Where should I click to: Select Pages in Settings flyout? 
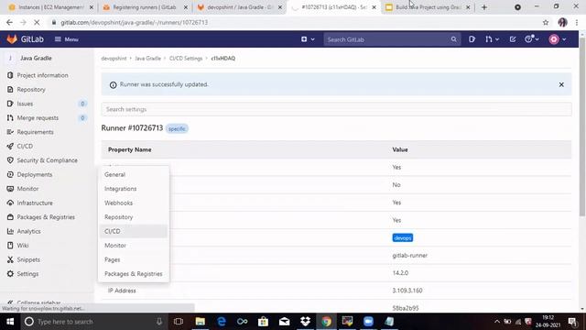134,260
